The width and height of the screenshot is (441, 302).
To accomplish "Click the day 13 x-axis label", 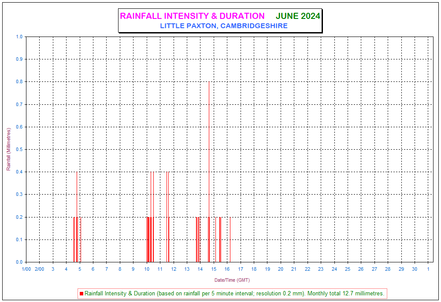I will coord(187,269).
